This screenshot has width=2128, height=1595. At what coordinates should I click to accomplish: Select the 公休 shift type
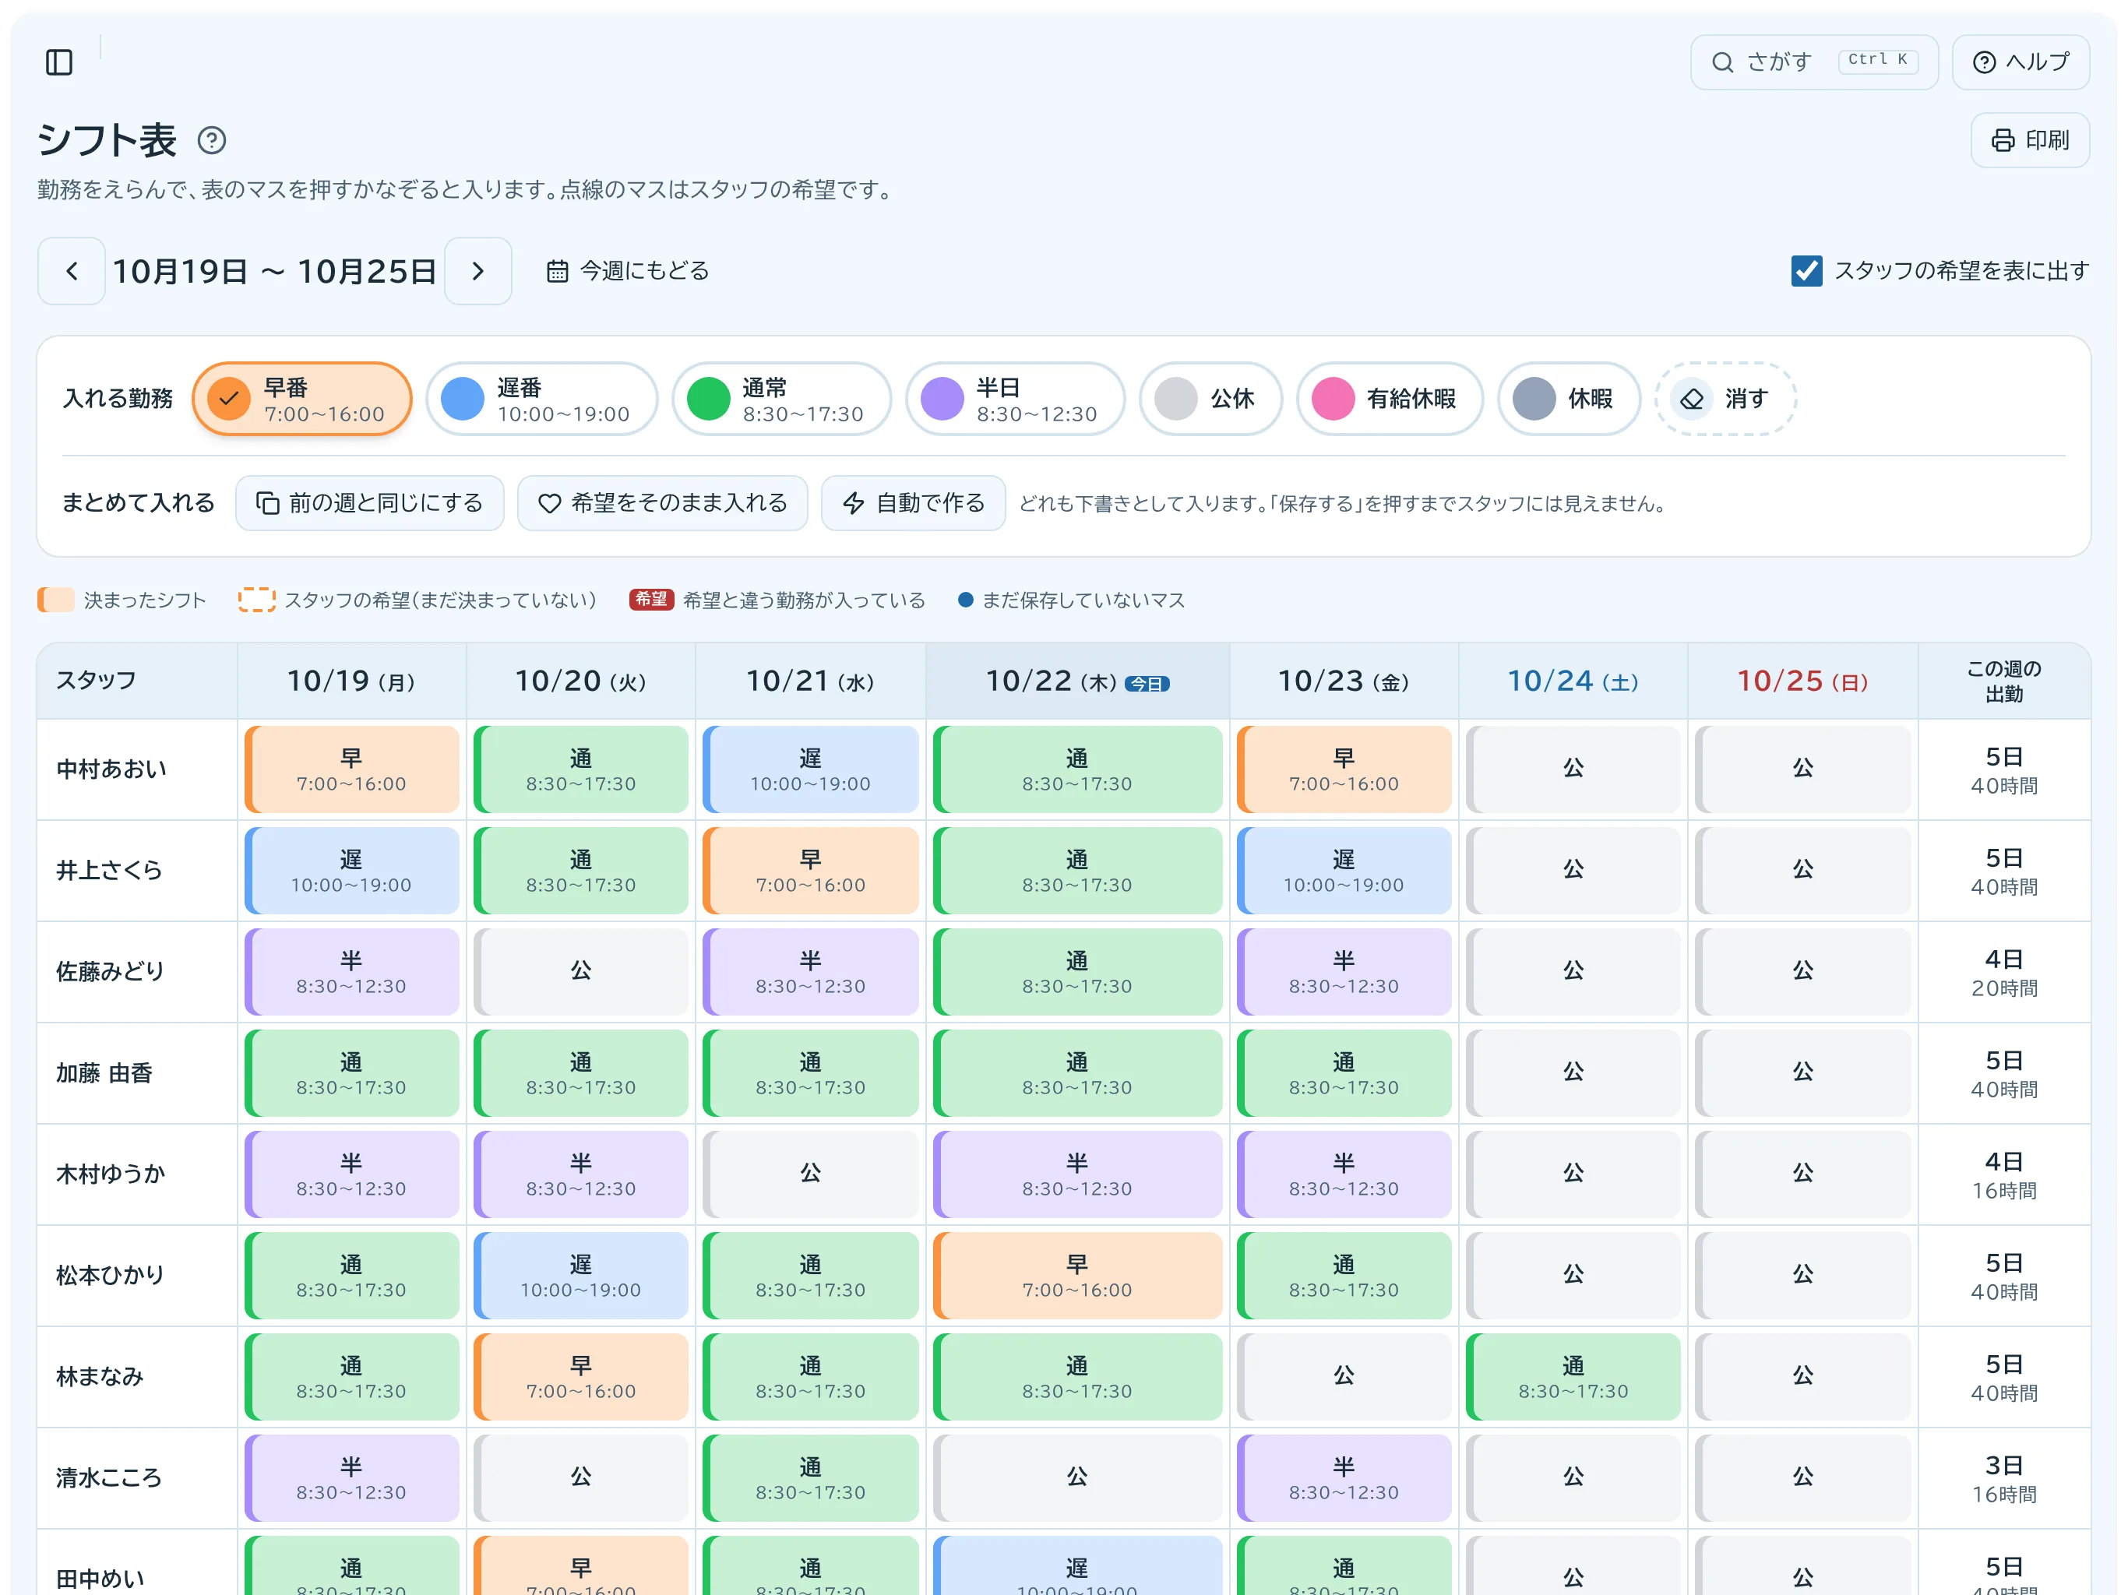coord(1211,400)
